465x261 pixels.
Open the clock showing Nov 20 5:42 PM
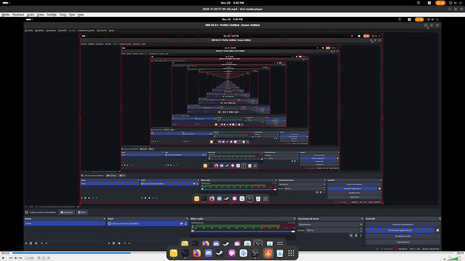pos(232,3)
